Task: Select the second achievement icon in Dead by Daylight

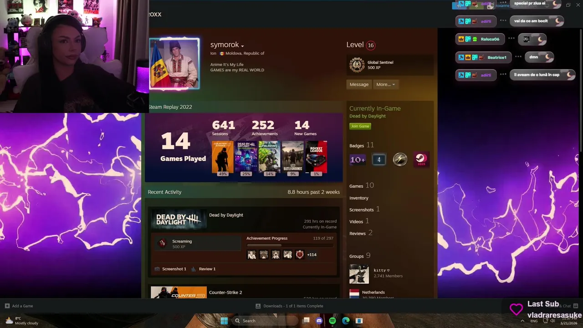Action: (264, 255)
